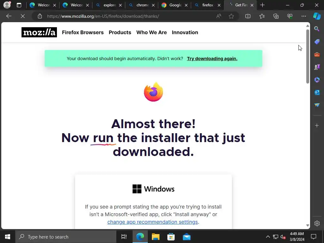The width and height of the screenshot is (324, 243).
Task: Open sidebar Shopping tag
Action: [317, 41]
